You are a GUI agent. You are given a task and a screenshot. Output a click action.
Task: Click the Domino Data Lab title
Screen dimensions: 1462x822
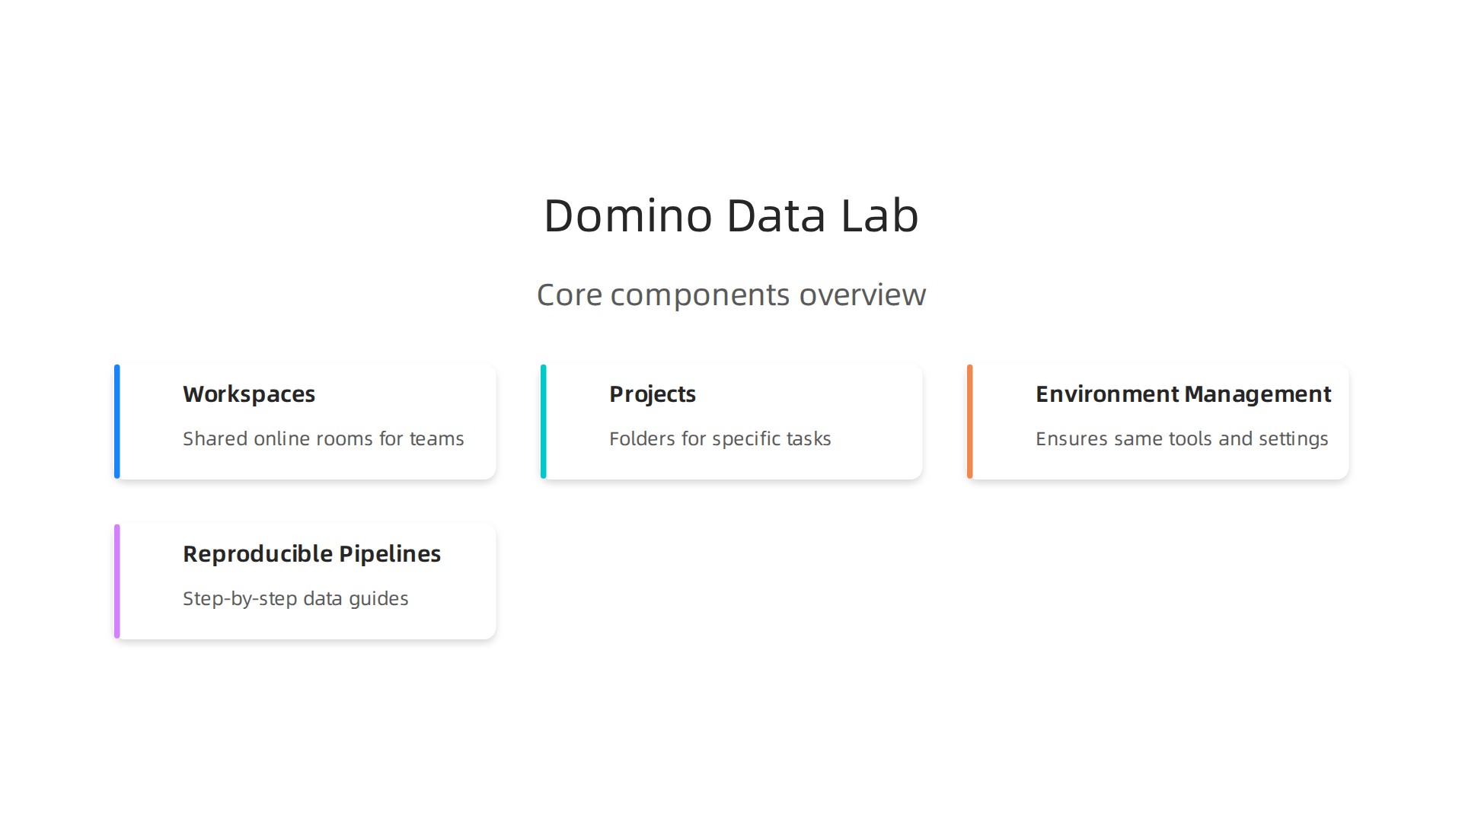(731, 215)
